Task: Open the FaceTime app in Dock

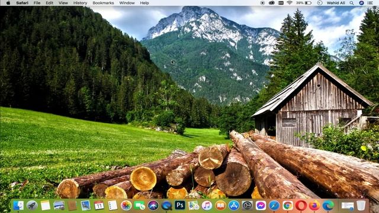Action: (x=140, y=205)
